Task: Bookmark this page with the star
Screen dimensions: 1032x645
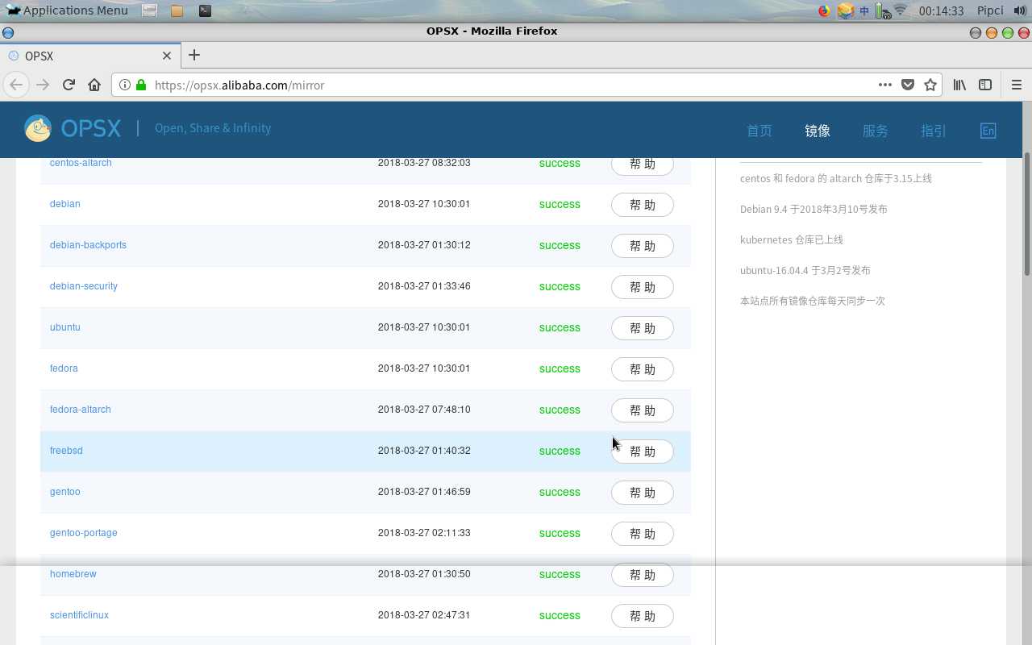Action: [x=930, y=85]
